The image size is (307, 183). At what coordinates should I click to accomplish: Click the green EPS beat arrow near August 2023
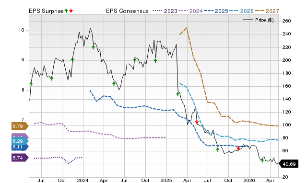click(52, 79)
